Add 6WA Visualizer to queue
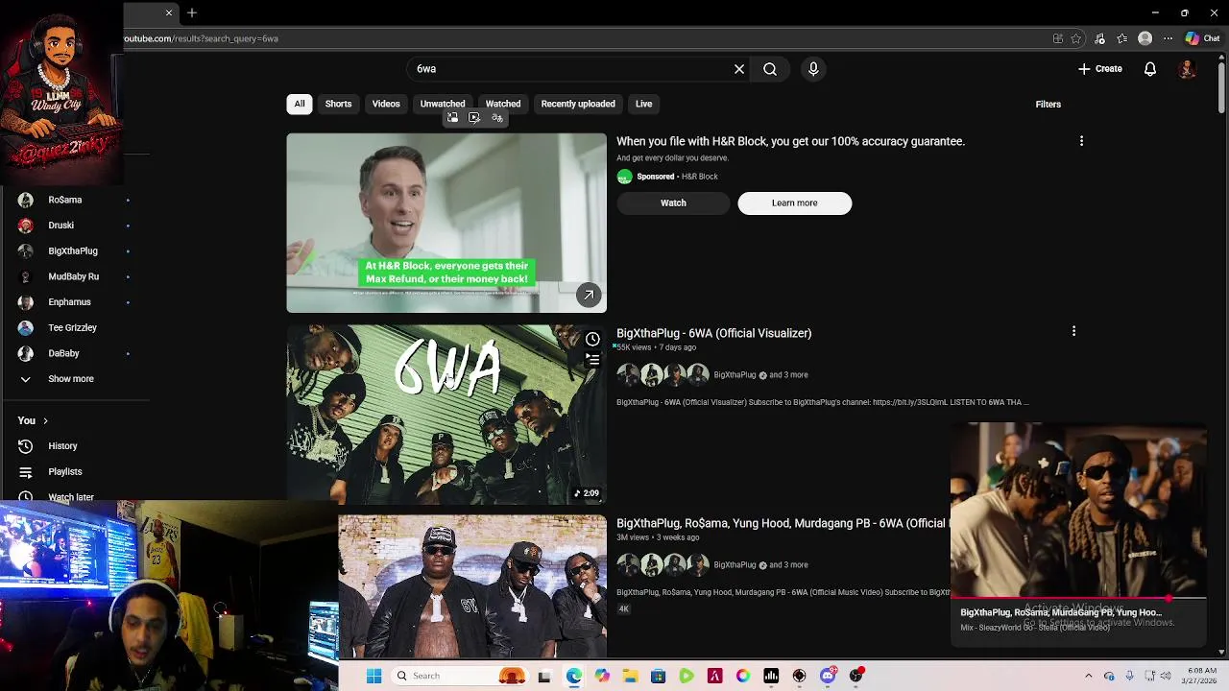Screen dimensions: 1229x691 coord(592,360)
